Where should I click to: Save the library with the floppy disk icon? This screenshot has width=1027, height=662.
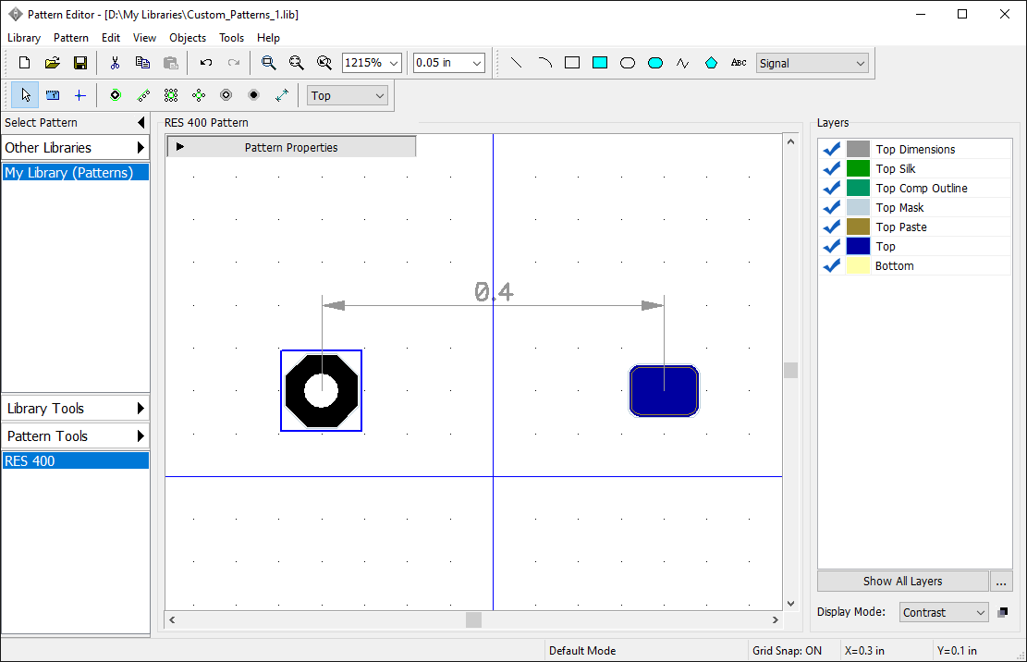(80, 63)
